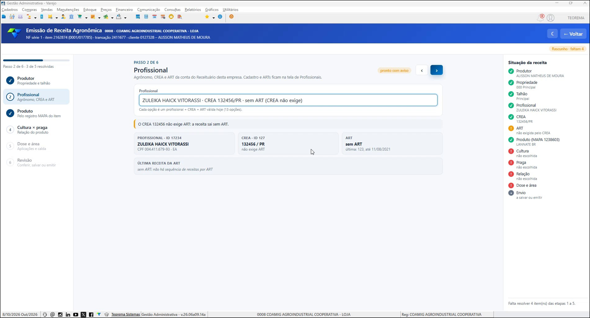Open the Relatórios menu
This screenshot has width=590, height=318.
(x=193, y=9)
